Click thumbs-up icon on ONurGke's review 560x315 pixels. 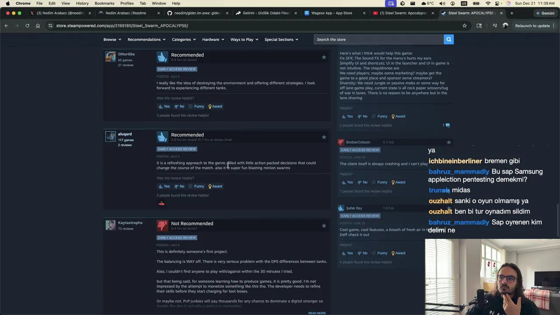[x=162, y=57]
